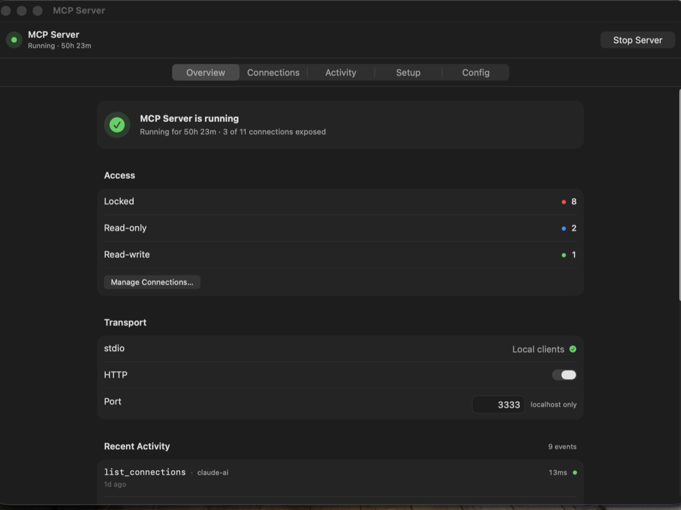Click the list_connections activity entry

click(x=340, y=478)
